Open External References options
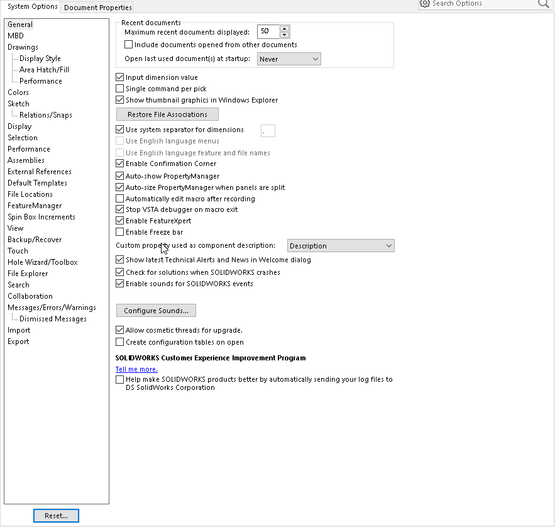The height and width of the screenshot is (527, 555). pos(40,172)
